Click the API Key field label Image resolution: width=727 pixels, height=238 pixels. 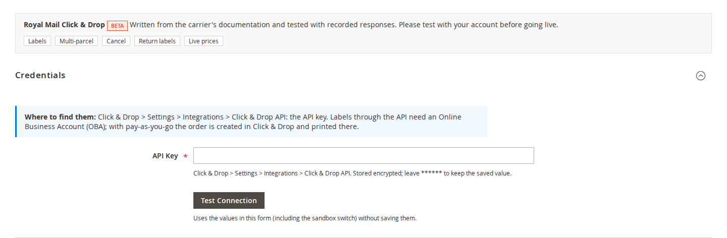pos(165,156)
